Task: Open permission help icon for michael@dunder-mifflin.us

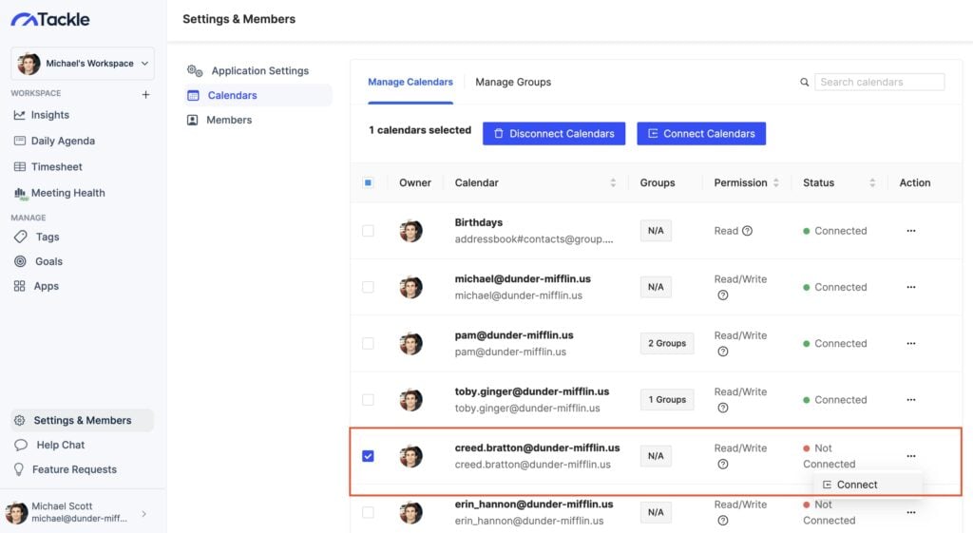Action: coord(723,295)
